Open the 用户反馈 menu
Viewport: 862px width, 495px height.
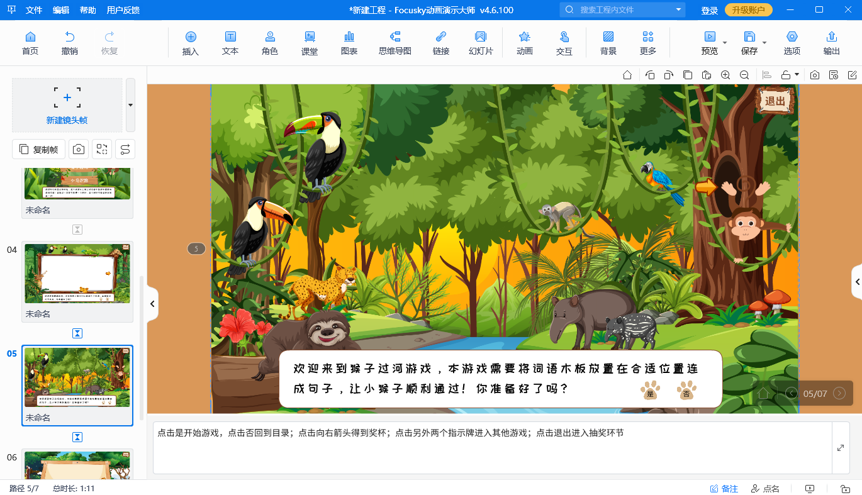coord(123,10)
